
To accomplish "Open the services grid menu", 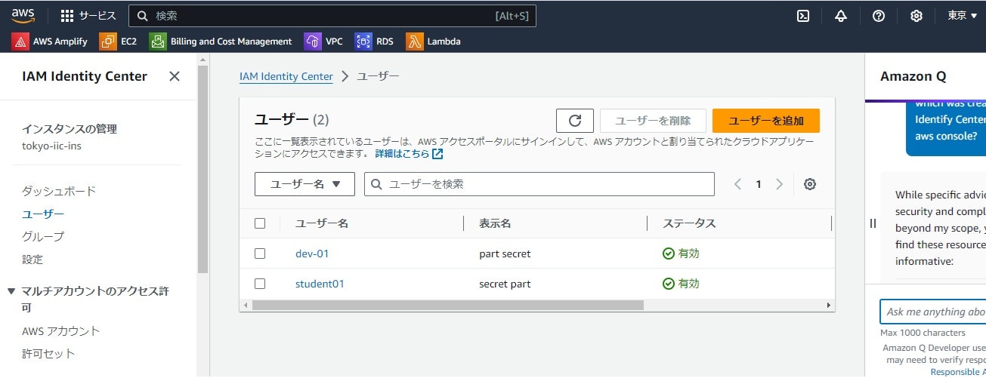I will coord(67,16).
